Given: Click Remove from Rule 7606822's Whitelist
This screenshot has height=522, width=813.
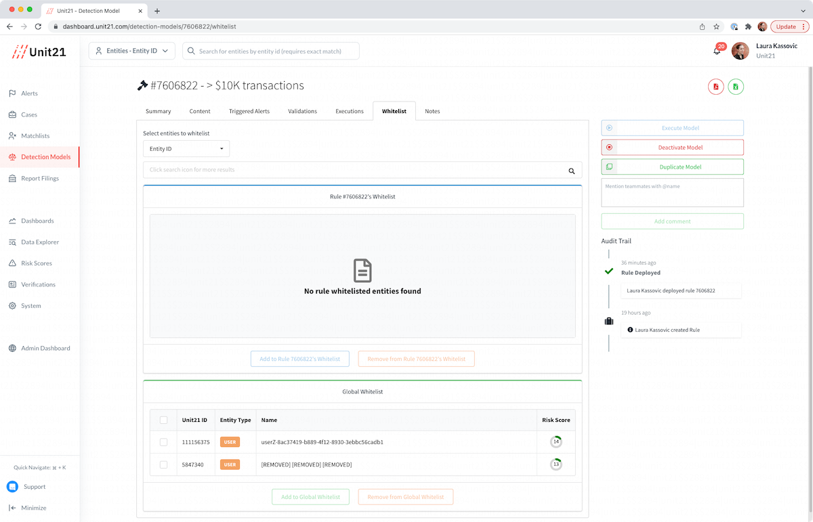Looking at the screenshot, I should [x=416, y=359].
